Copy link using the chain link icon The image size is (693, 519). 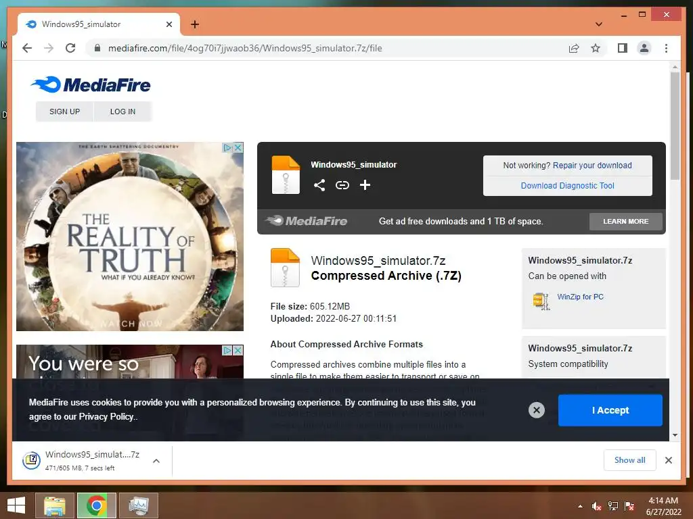pyautogui.click(x=342, y=185)
